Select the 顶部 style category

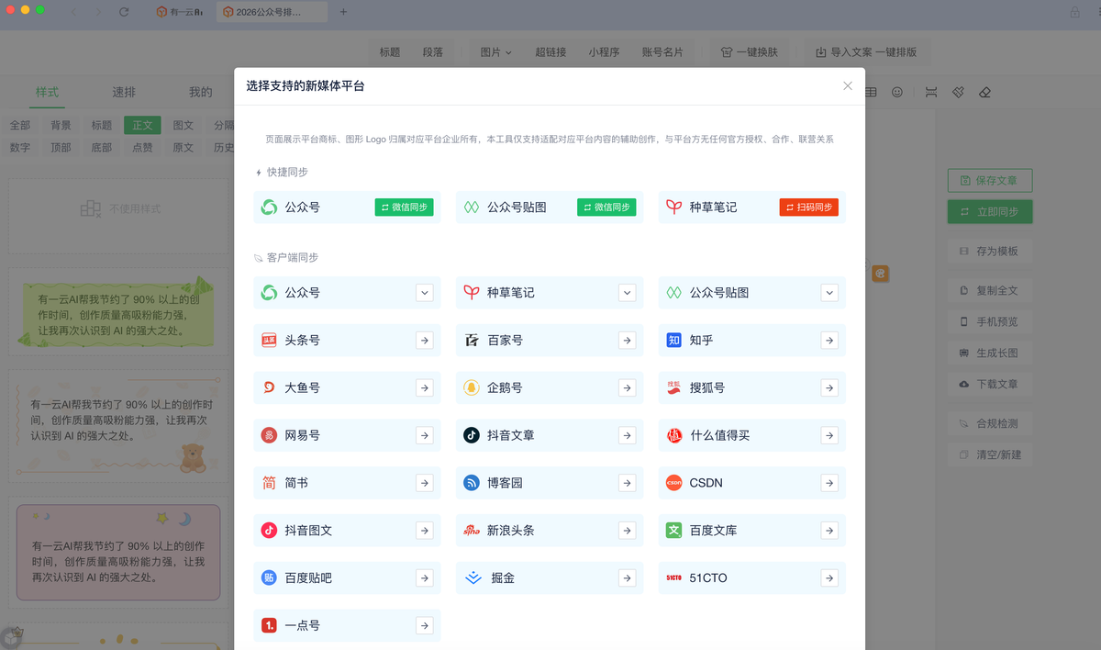[61, 148]
